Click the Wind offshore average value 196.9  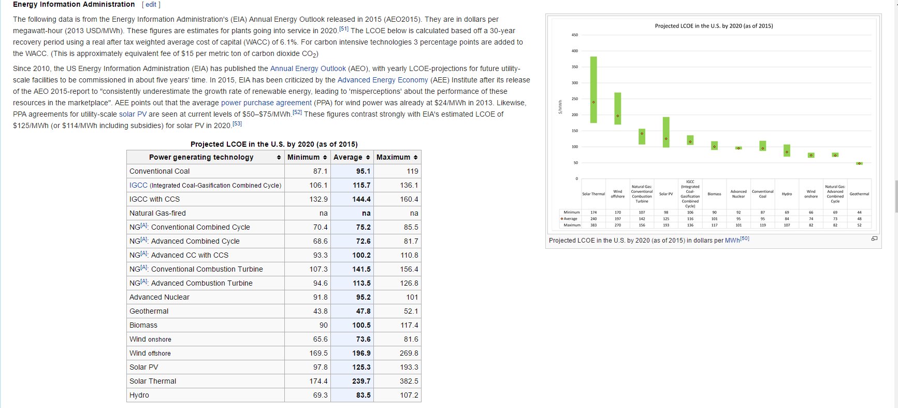pos(361,353)
